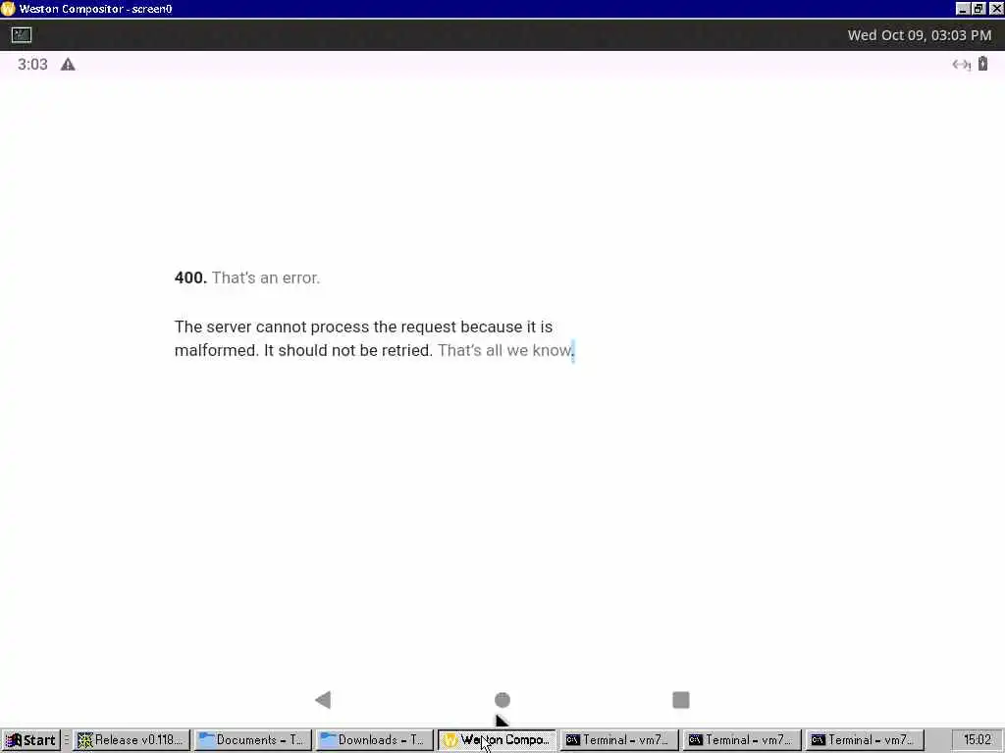Image resolution: width=1005 pixels, height=753 pixels.
Task: Open the Start menu
Action: (x=30, y=740)
